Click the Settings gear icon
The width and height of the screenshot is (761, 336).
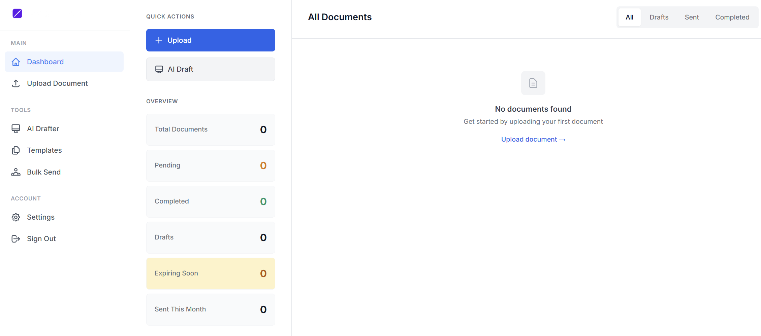pos(16,217)
